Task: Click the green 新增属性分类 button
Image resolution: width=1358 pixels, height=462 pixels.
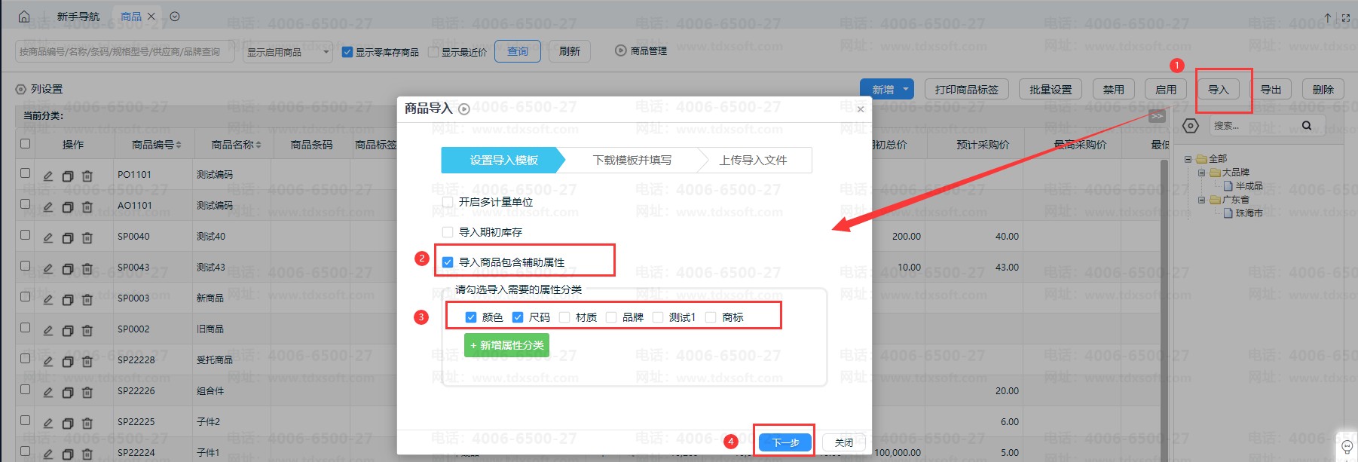Action: pyautogui.click(x=506, y=345)
